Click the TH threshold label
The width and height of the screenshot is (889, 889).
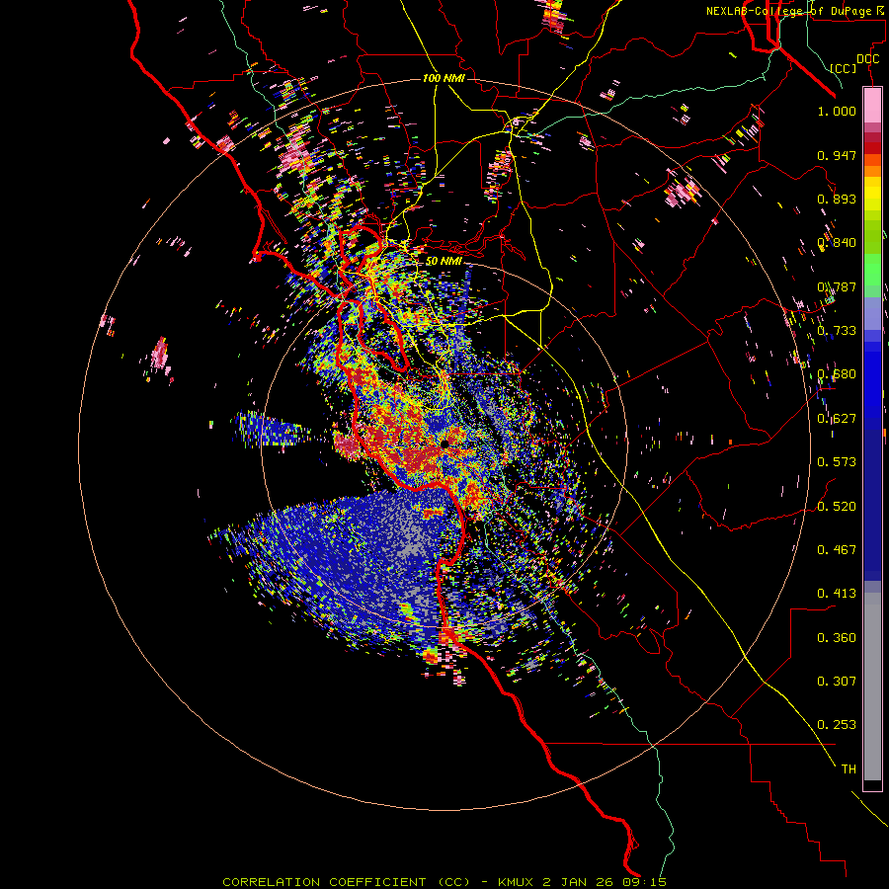coord(849,769)
